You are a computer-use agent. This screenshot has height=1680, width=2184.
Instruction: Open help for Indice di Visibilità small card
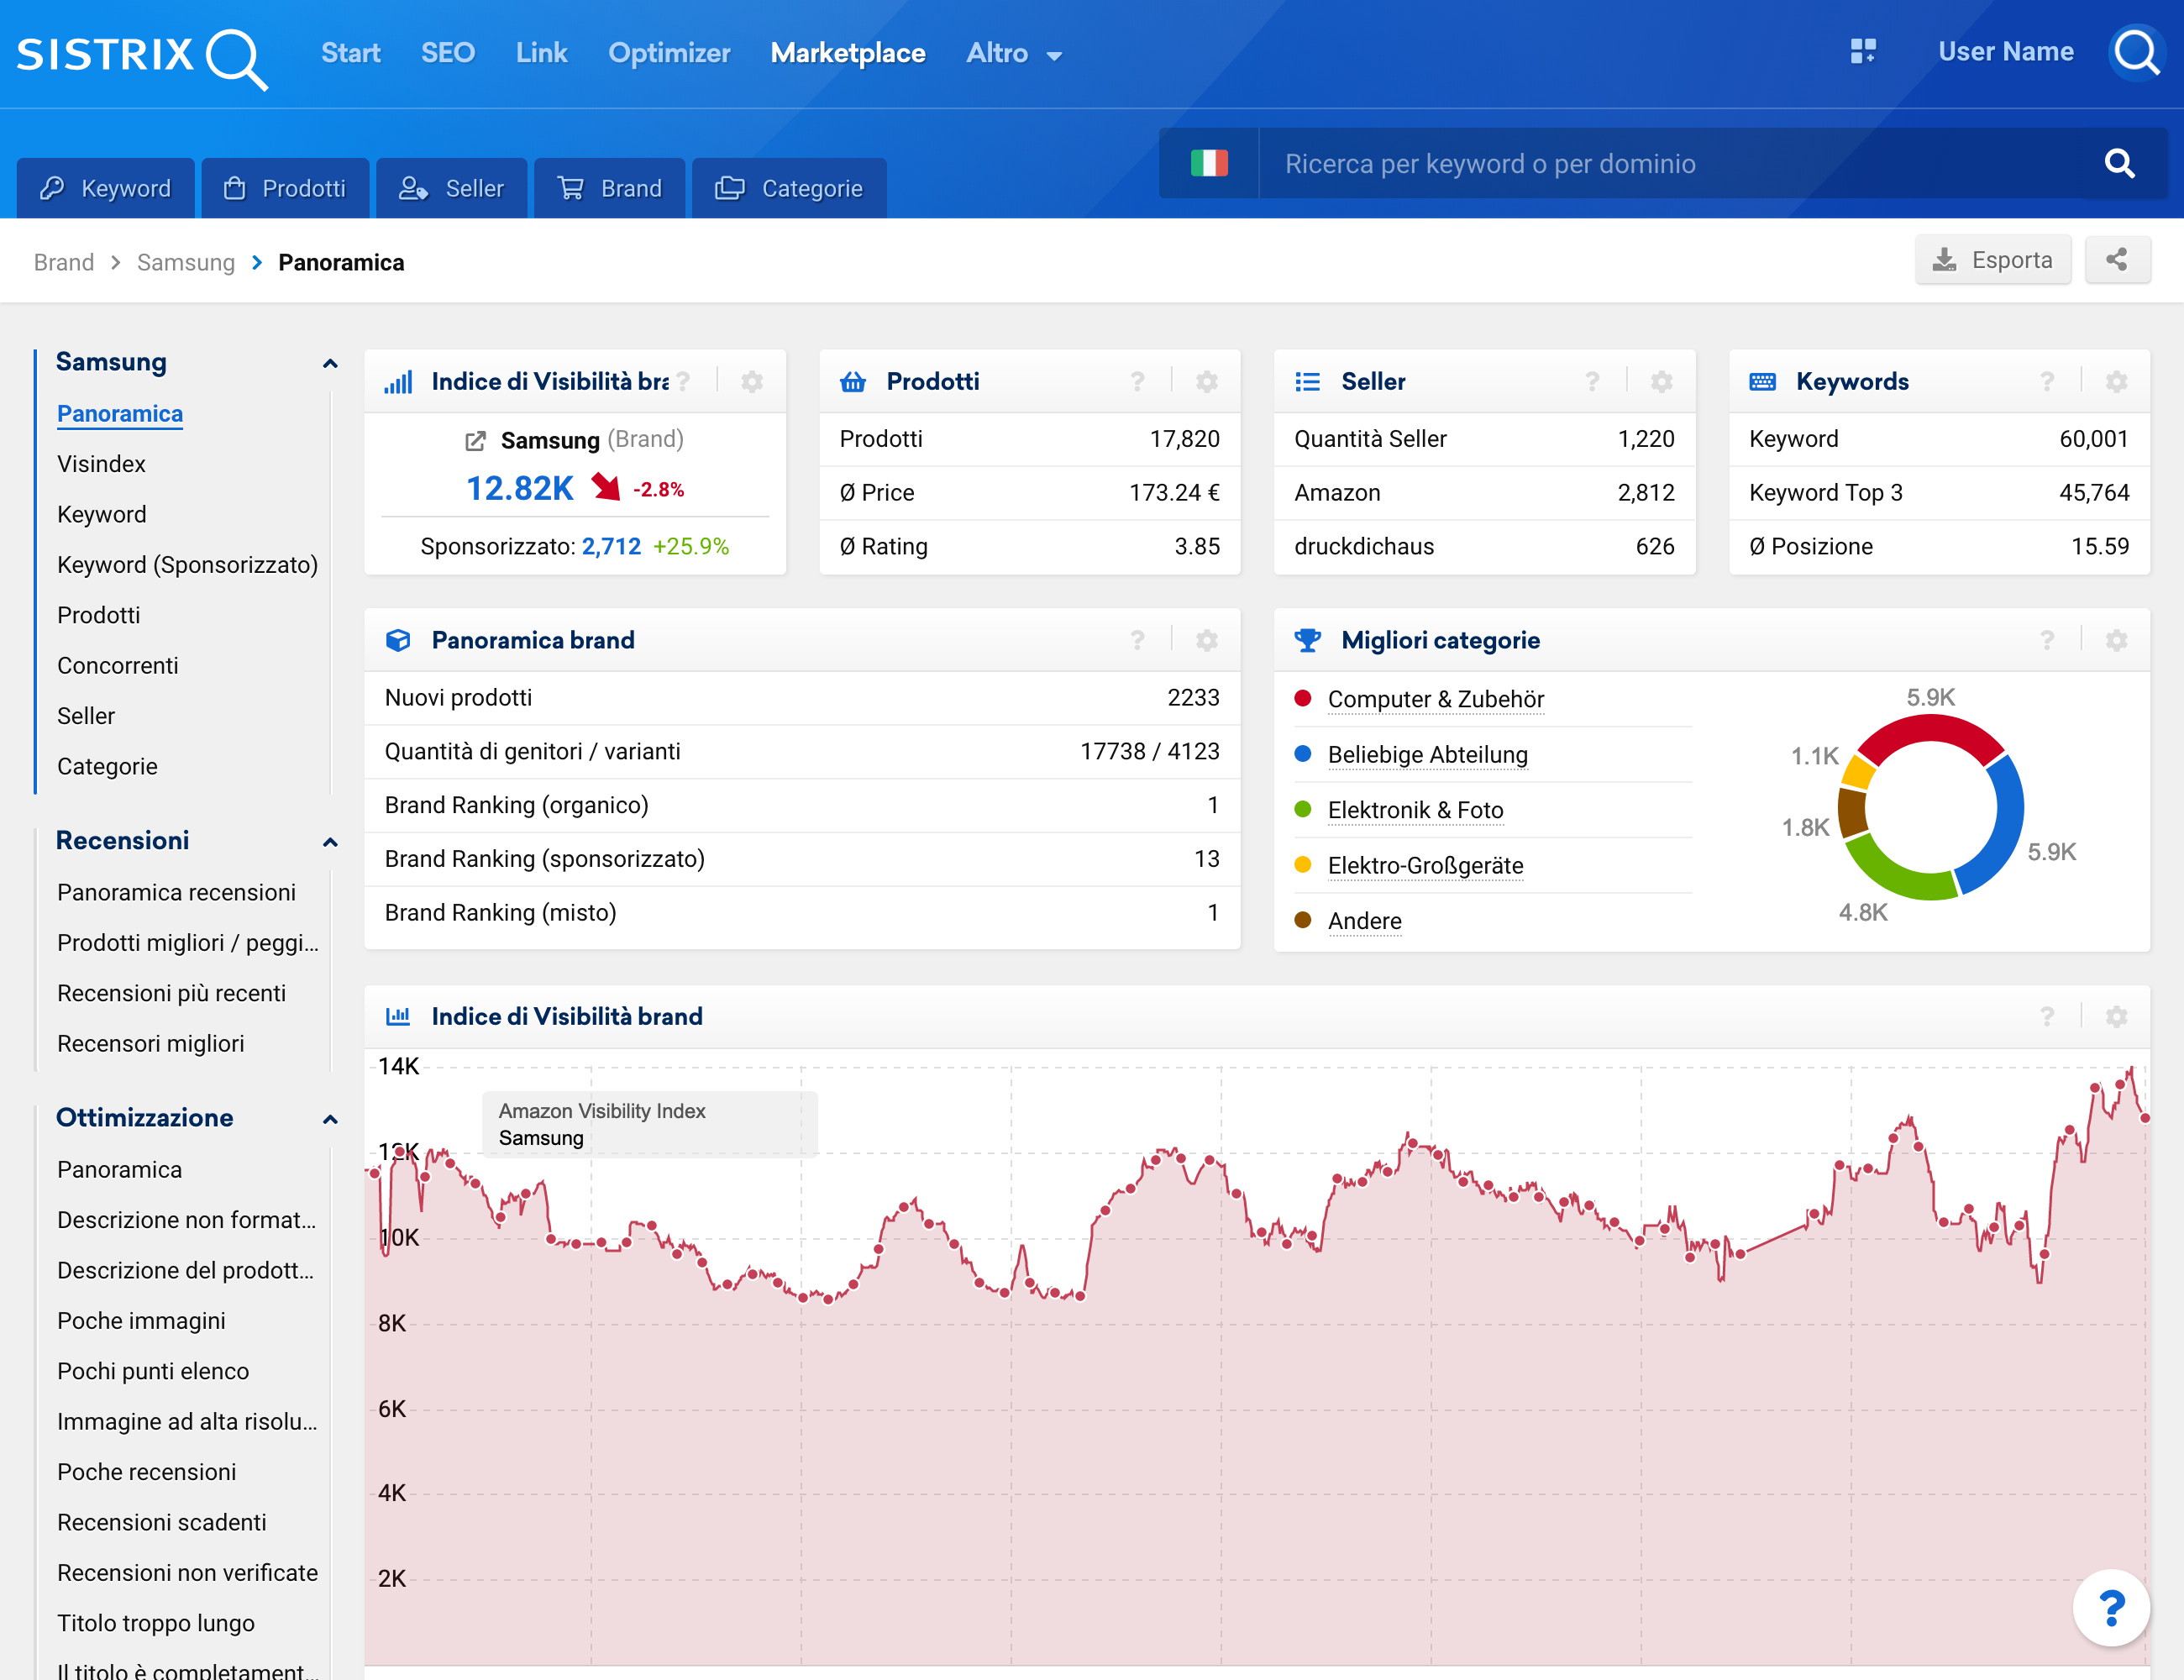coord(683,381)
